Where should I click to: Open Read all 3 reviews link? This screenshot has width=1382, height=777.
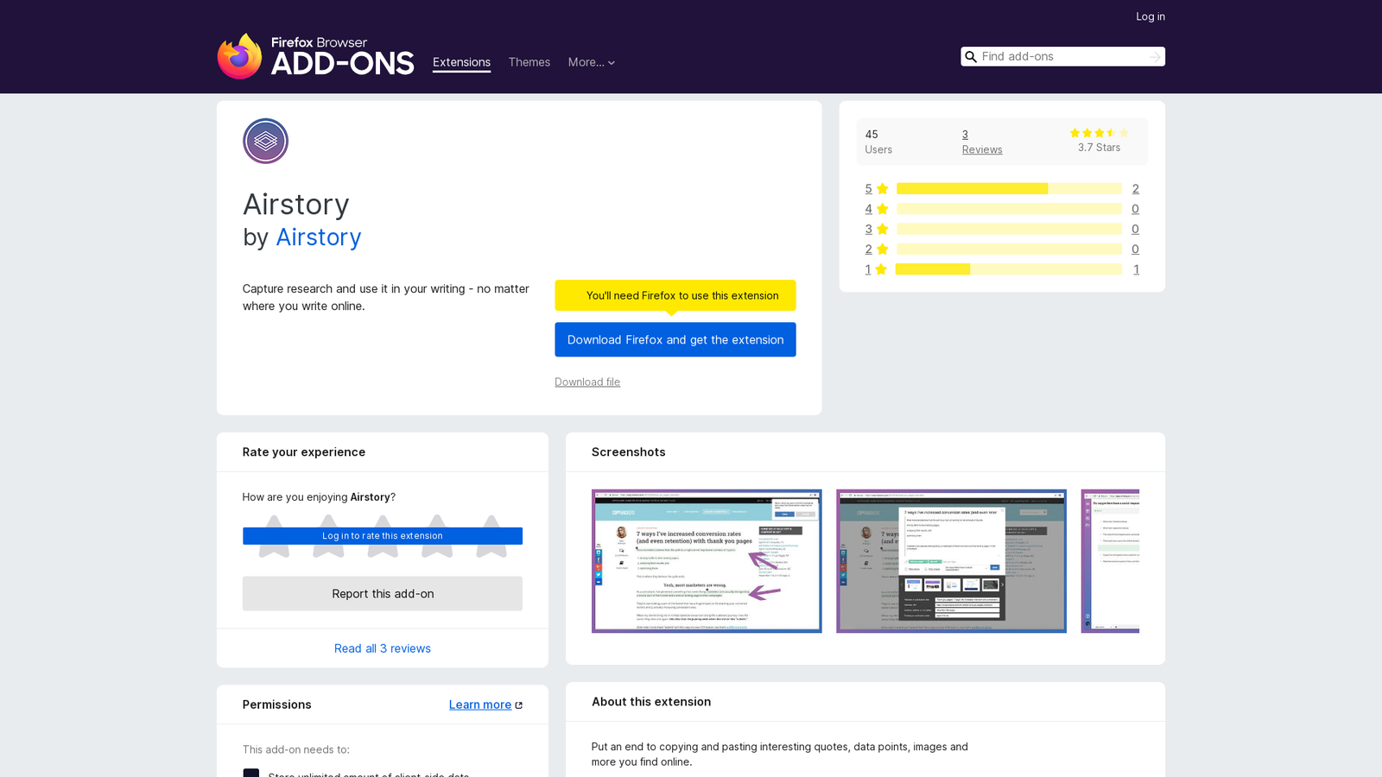point(383,648)
